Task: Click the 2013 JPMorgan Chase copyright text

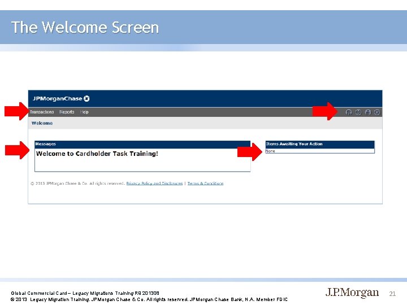Action: [77, 184]
